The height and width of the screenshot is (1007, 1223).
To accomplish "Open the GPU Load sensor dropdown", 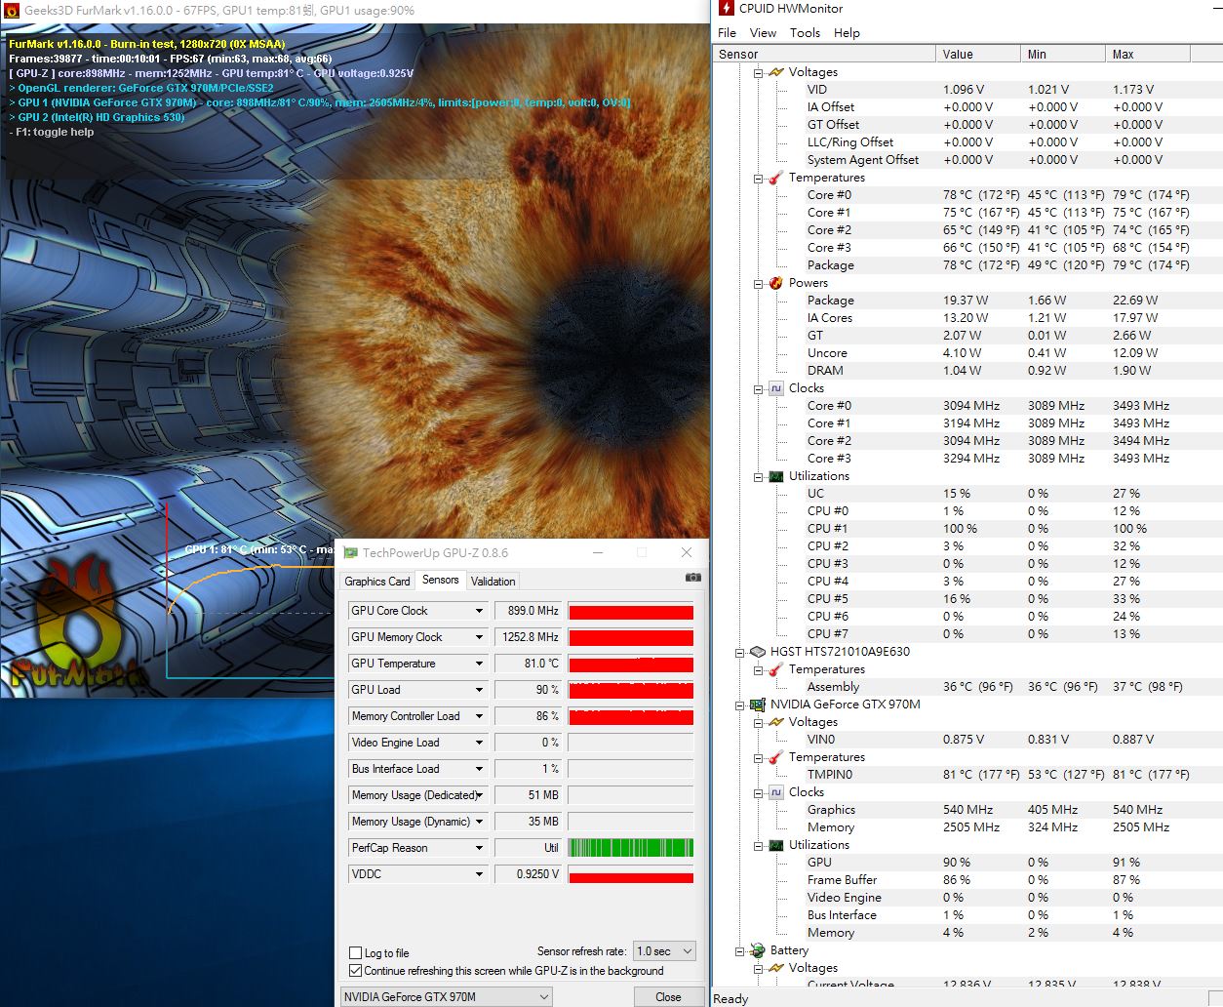I will [479, 690].
